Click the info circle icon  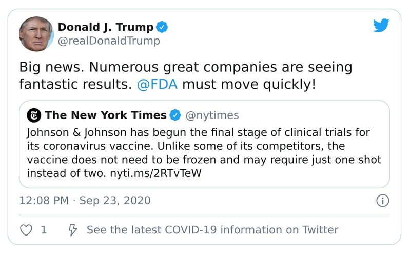pos(382,200)
